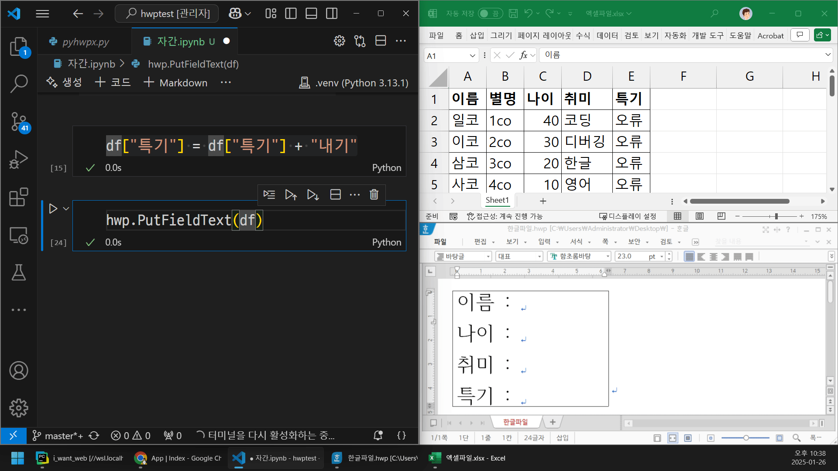The image size is (838, 471).
Task: Toggle primary sidebar layout in VS Code title bar
Action: click(291, 14)
